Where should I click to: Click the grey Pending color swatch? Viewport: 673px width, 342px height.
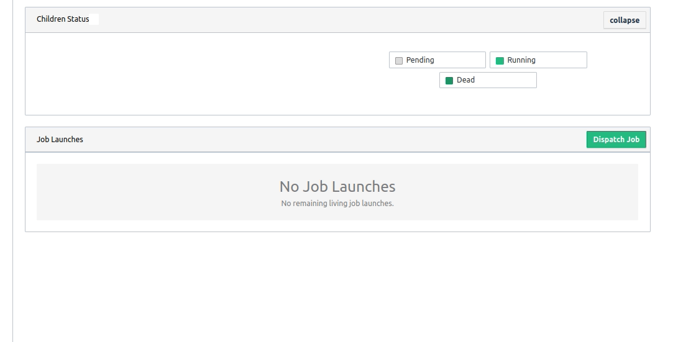(x=399, y=60)
